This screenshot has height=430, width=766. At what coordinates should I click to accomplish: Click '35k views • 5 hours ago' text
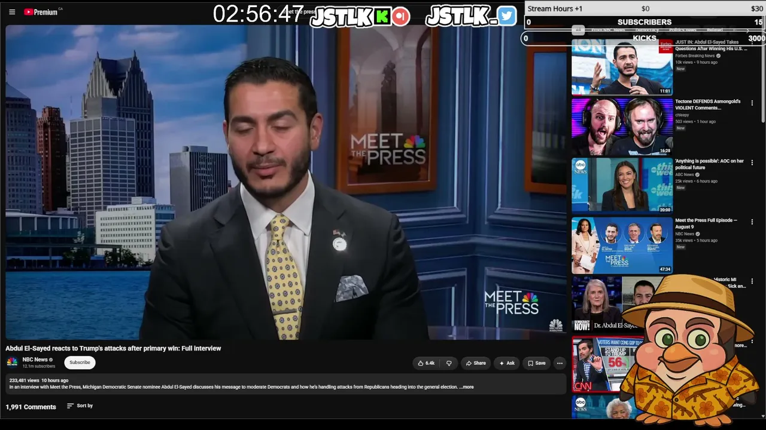coord(697,240)
